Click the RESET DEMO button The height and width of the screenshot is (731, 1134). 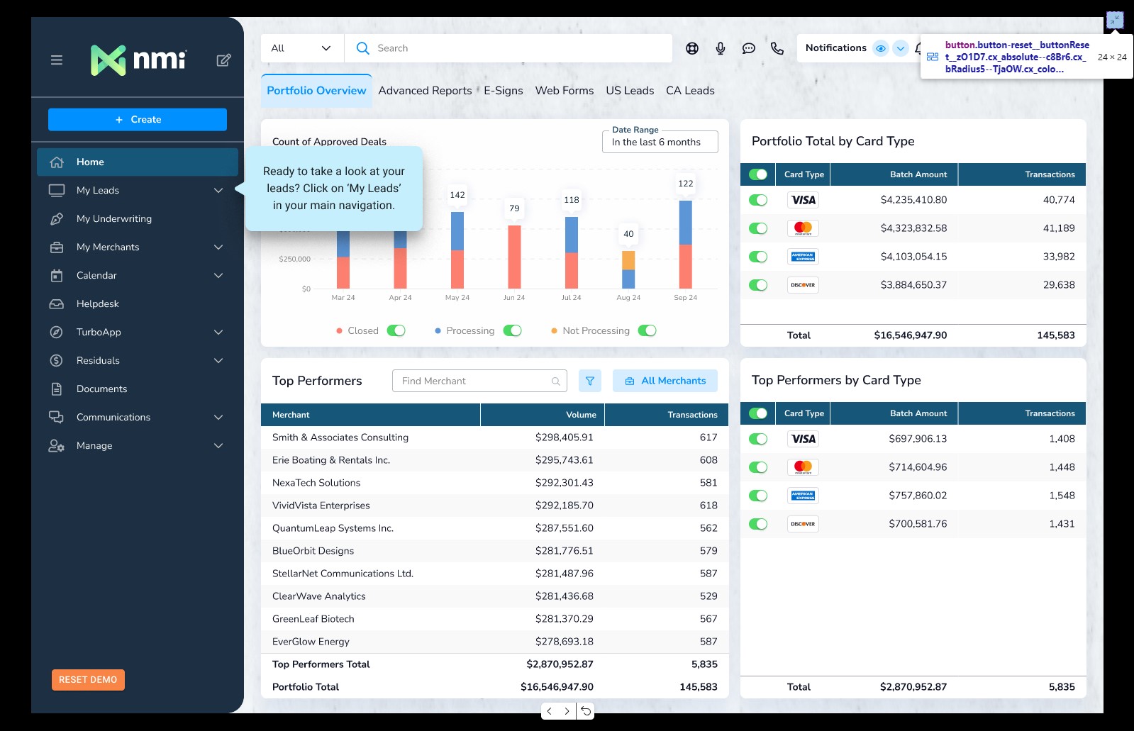(88, 680)
